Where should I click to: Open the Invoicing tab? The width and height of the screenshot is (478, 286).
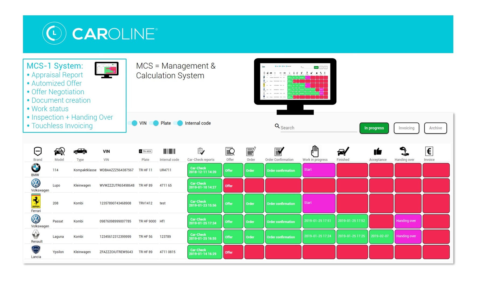406,128
